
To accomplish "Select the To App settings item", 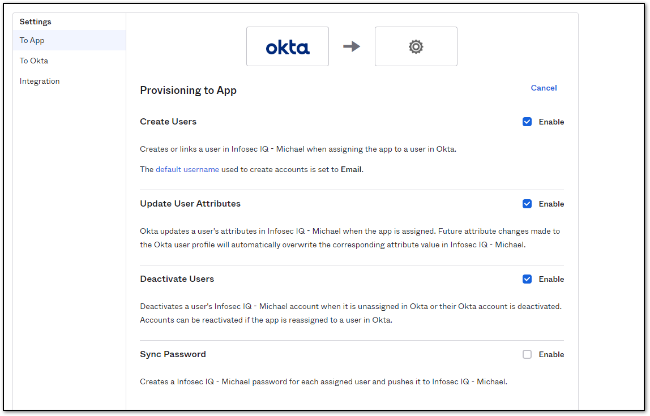I will click(x=31, y=40).
